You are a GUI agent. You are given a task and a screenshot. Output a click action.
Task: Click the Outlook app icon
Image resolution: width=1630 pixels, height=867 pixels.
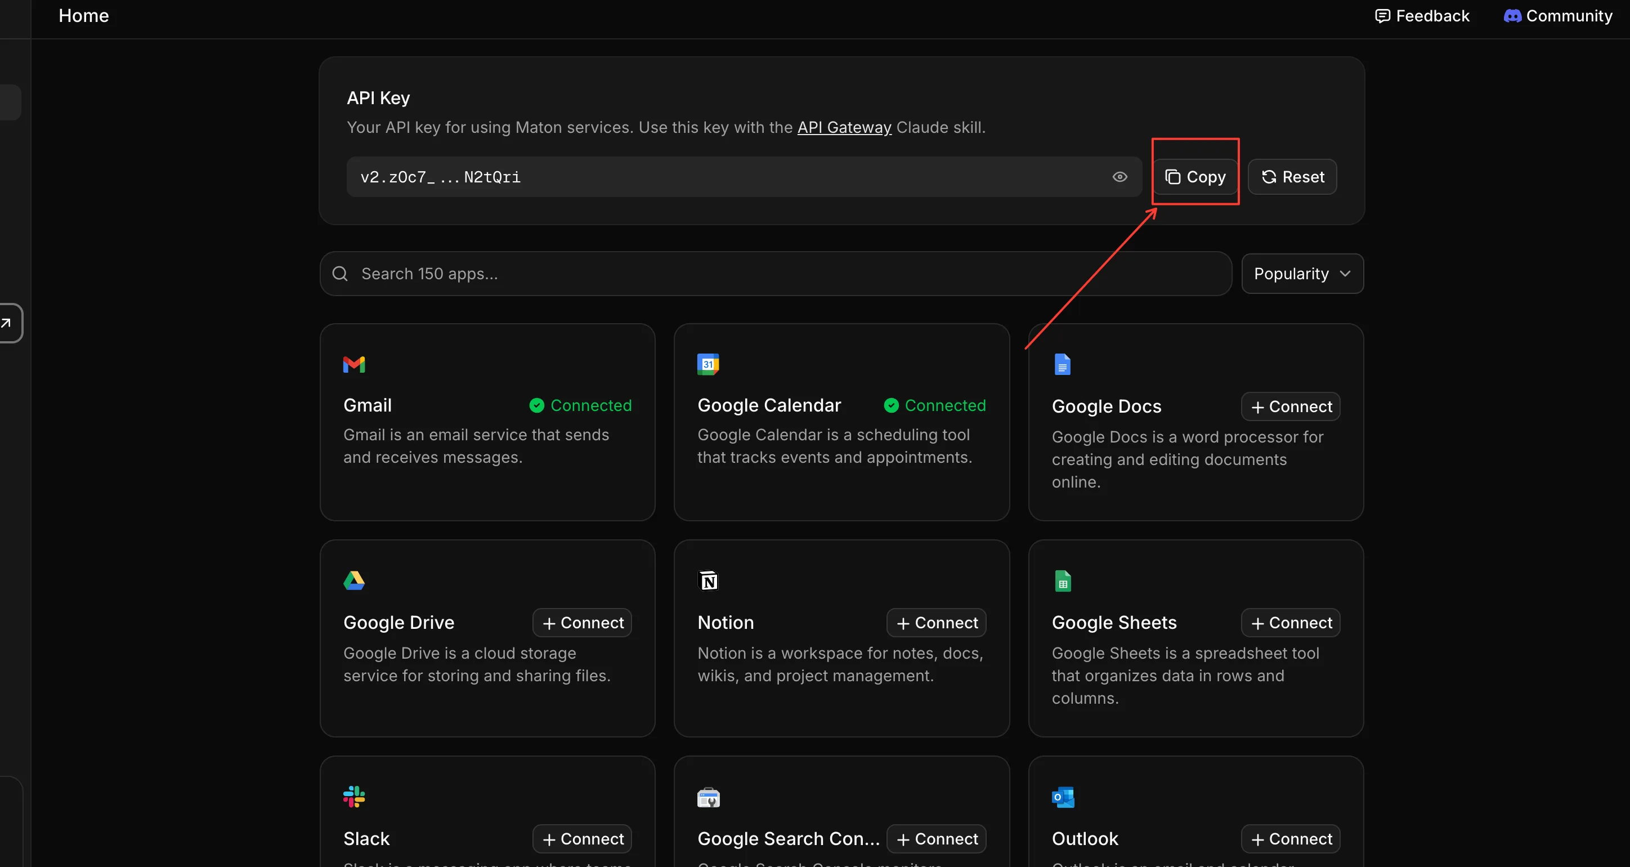click(x=1063, y=797)
